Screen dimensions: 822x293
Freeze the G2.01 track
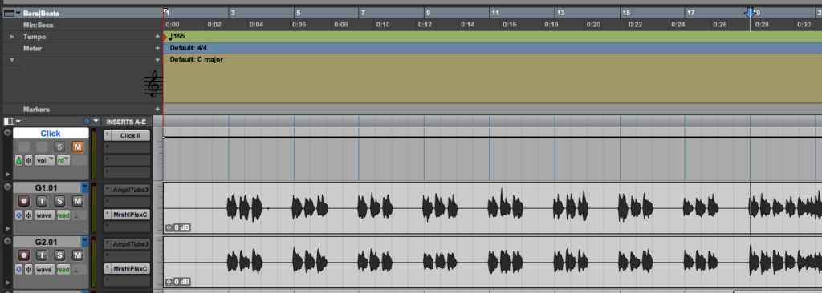coord(29,270)
